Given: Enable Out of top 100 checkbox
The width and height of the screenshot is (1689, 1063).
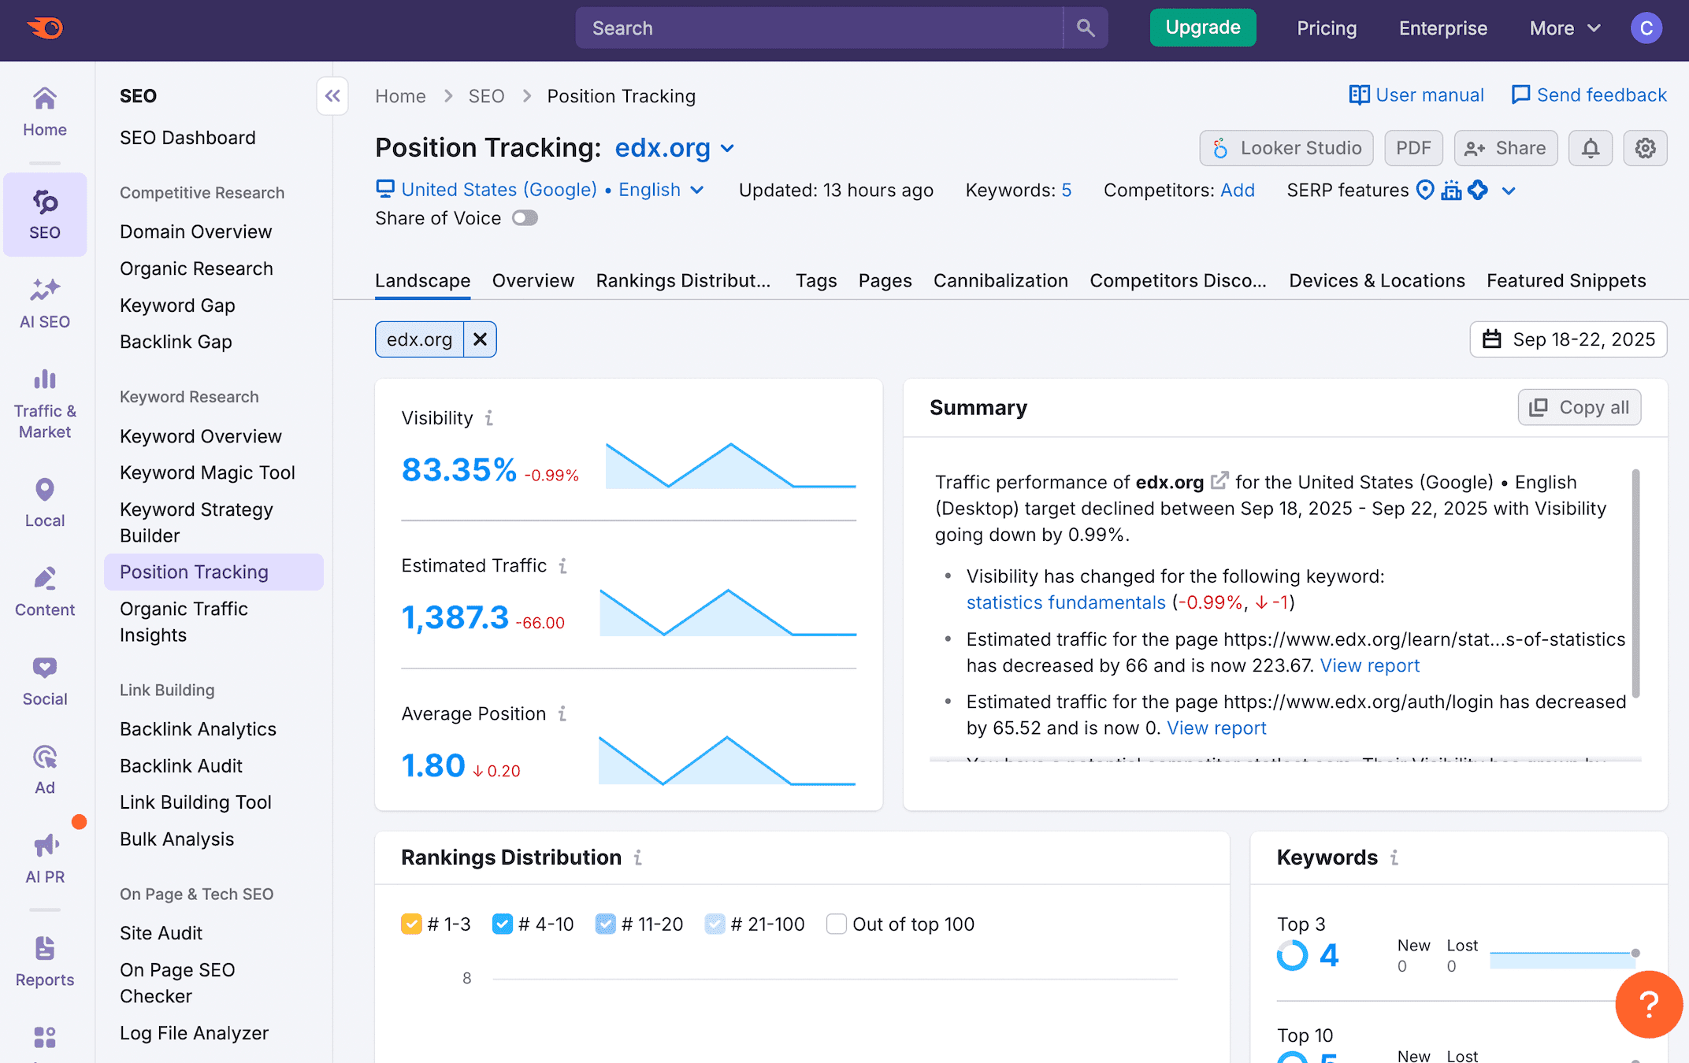Looking at the screenshot, I should pos(836,924).
